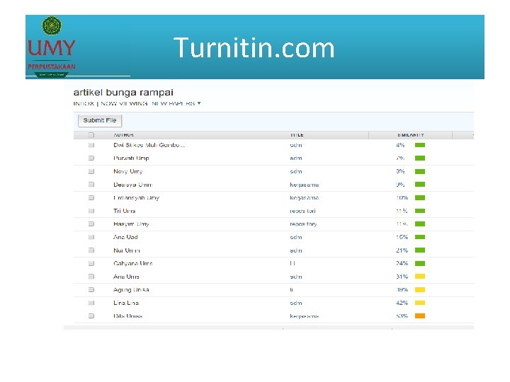Open green similarity bar for Purwati Ump
This screenshot has width=510, height=382.
pos(420,158)
